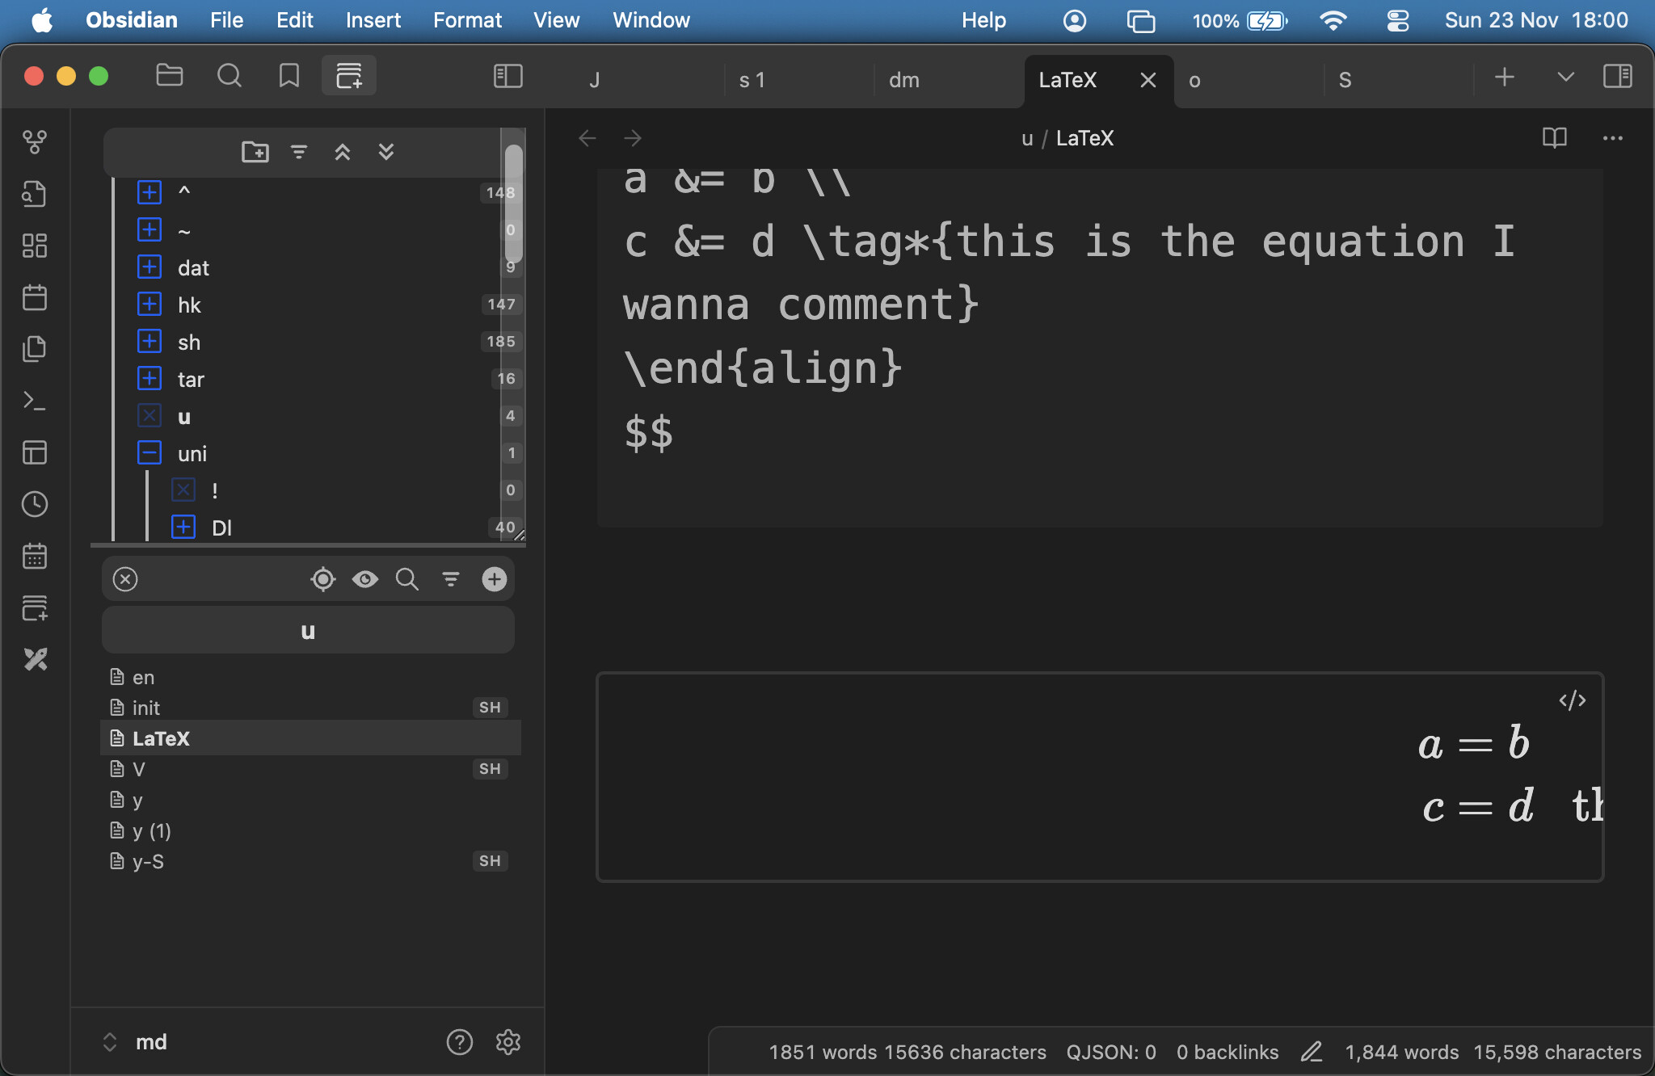The image size is (1655, 1076).
Task: Open the graph view ribbon icon
Action: pos(35,142)
